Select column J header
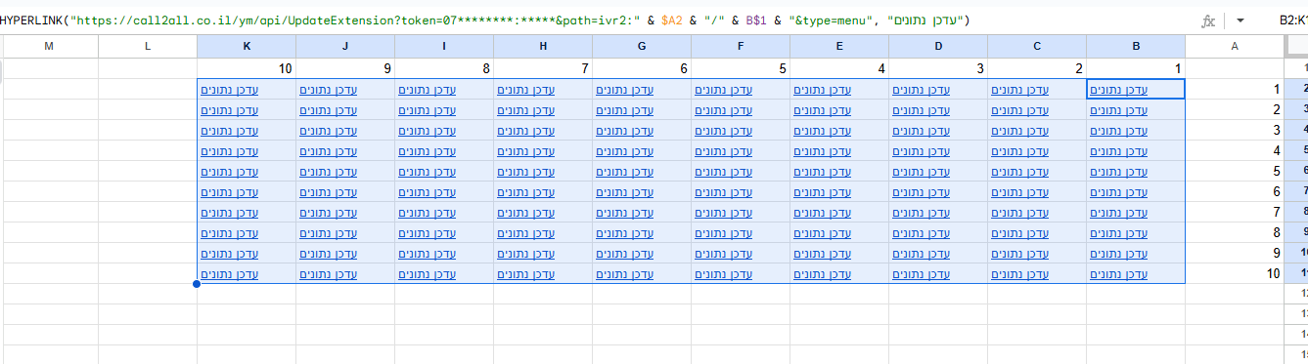The image size is (1308, 364). [346, 46]
